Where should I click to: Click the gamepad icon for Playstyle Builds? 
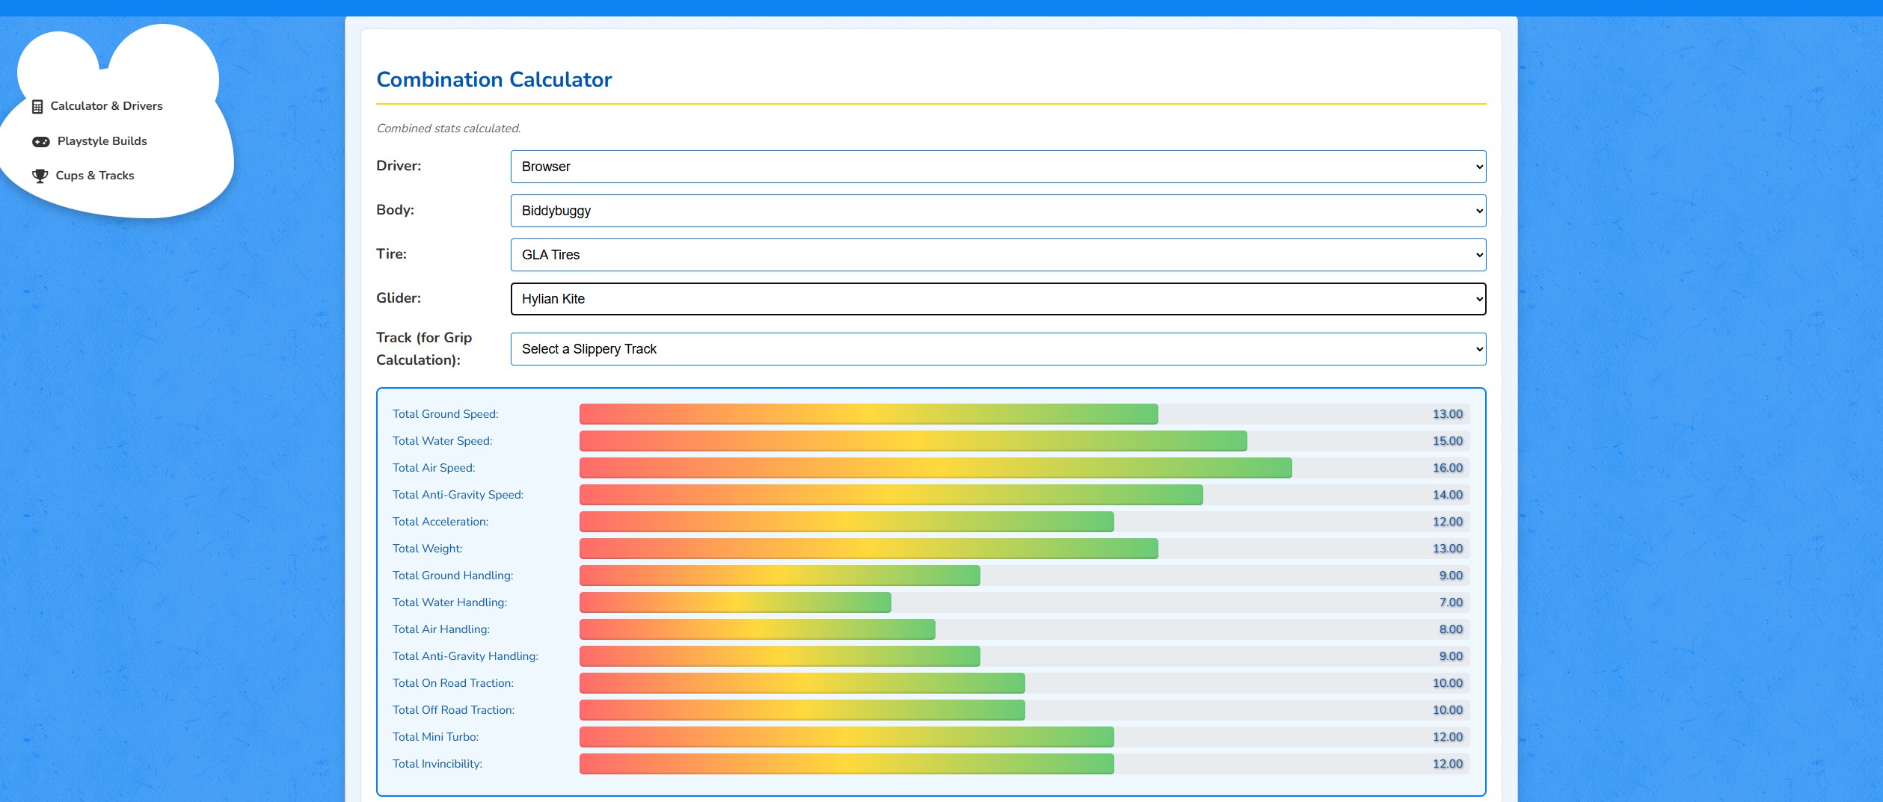tap(41, 142)
